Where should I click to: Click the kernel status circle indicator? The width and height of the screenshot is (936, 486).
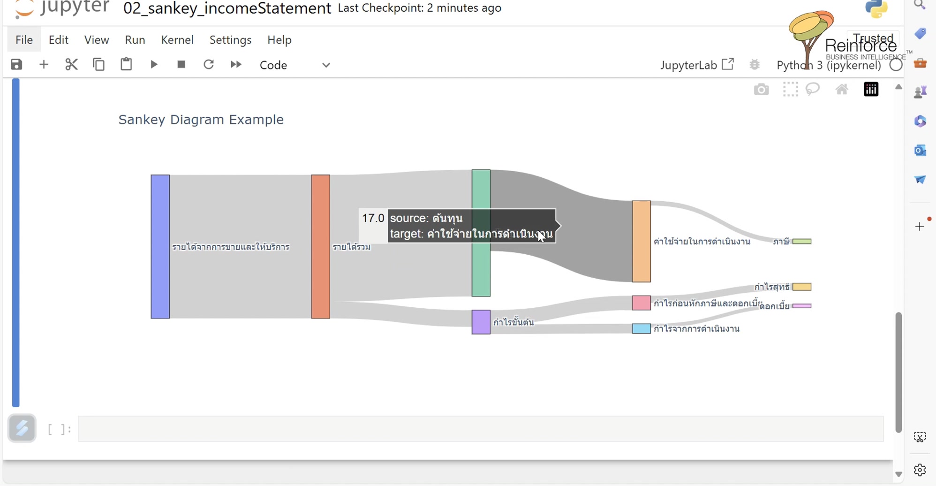point(896,65)
